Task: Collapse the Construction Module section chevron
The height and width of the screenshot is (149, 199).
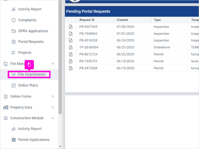Action: (53, 118)
